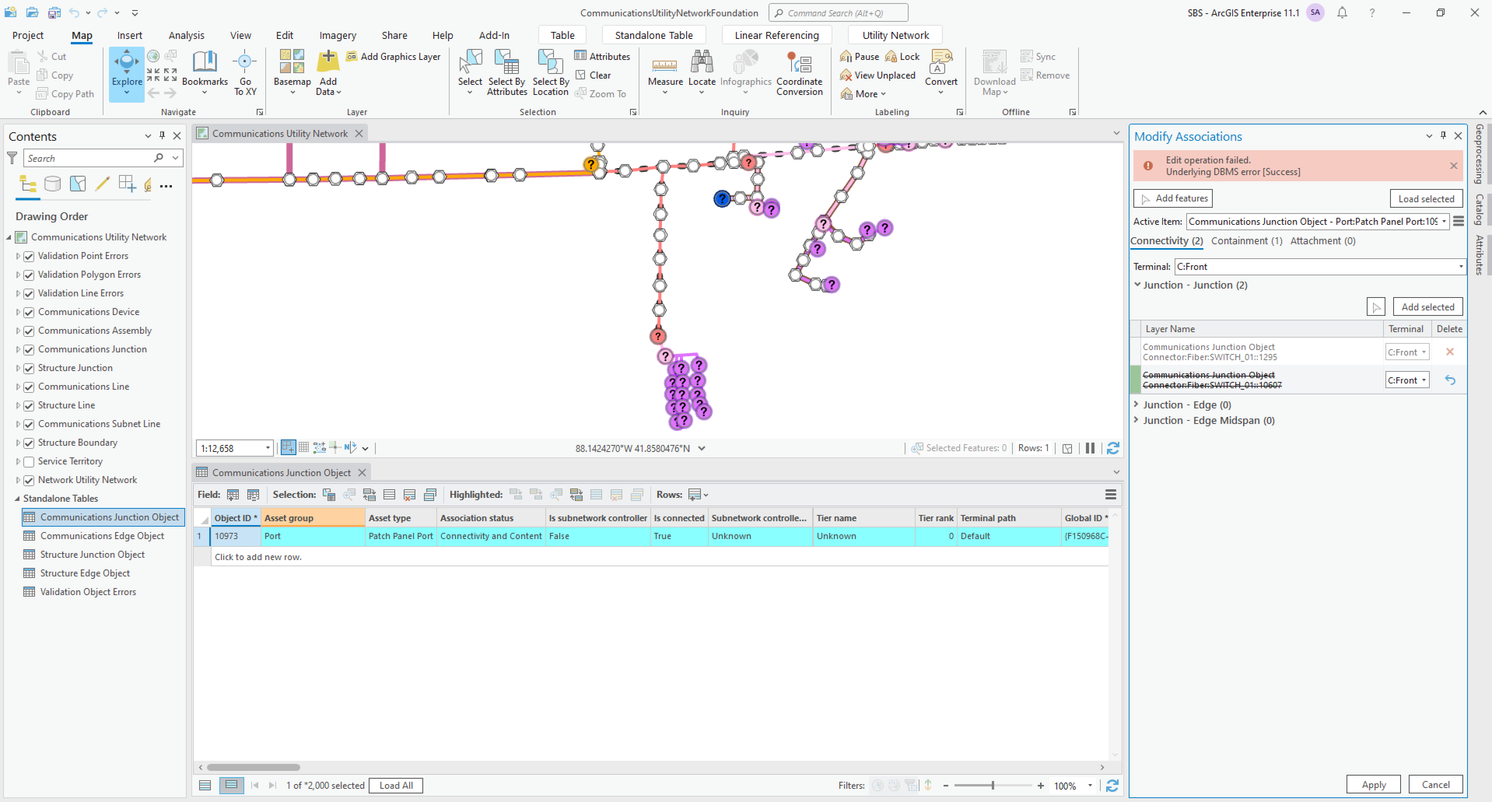This screenshot has height=802, width=1492.
Task: Click the table zoom slider handle
Action: 993,786
